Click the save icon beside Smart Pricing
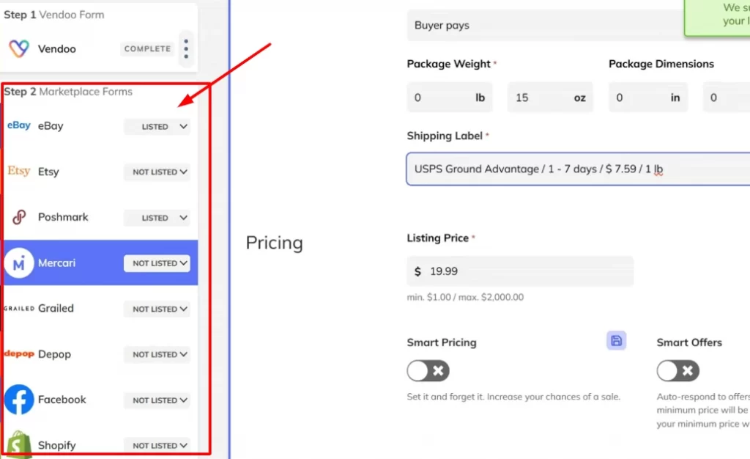 pyautogui.click(x=616, y=340)
